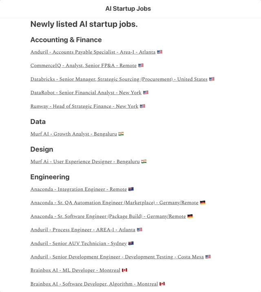The image size is (261, 292).
Task: Open the Anduril Senior Development Engineer Costa Mesa link
Action: (117, 257)
